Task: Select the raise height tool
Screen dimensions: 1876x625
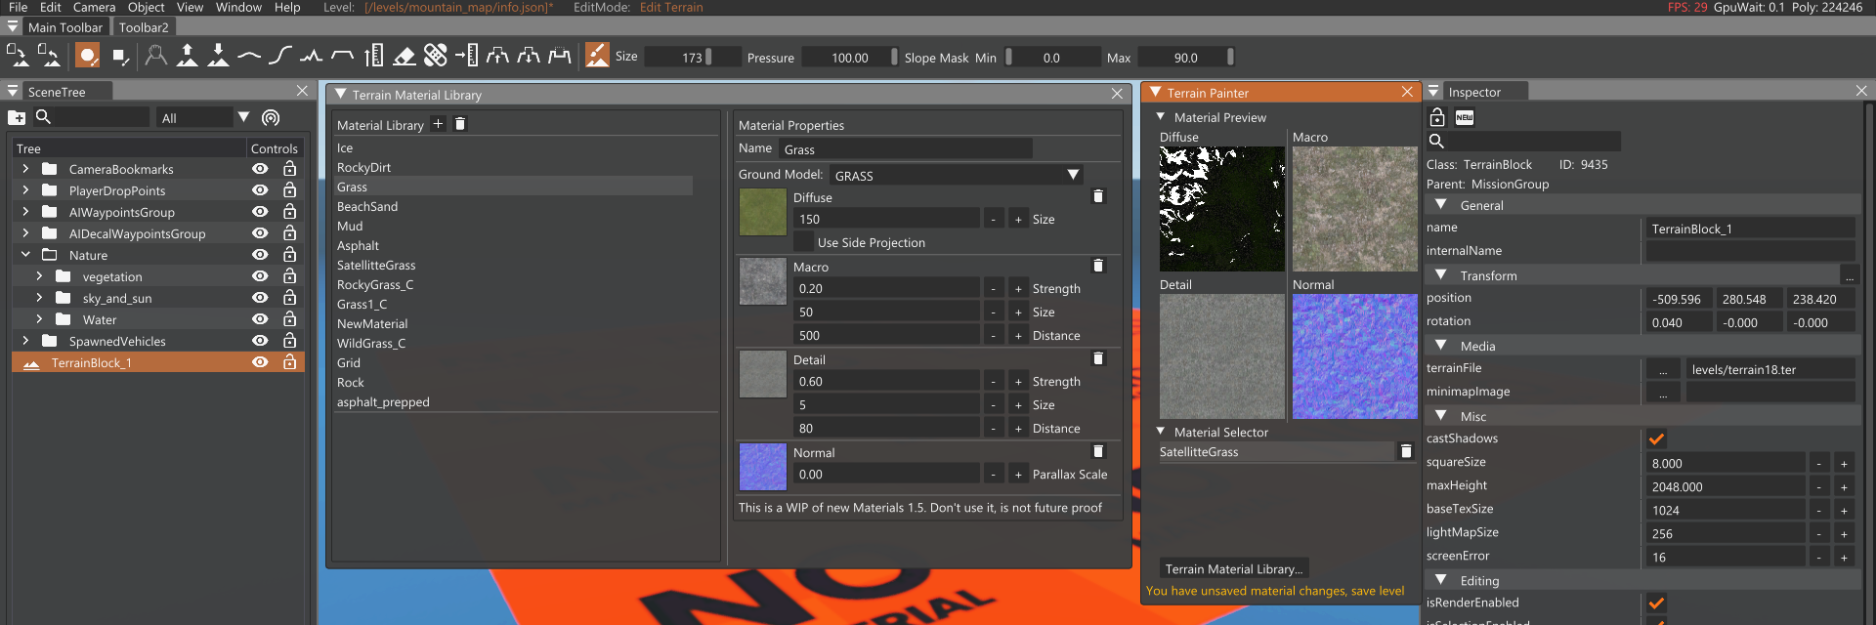Action: point(187,56)
